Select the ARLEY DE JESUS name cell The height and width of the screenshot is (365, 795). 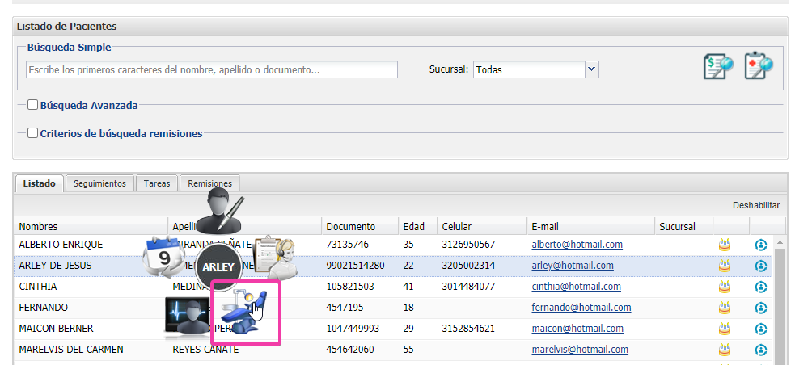[x=55, y=265]
